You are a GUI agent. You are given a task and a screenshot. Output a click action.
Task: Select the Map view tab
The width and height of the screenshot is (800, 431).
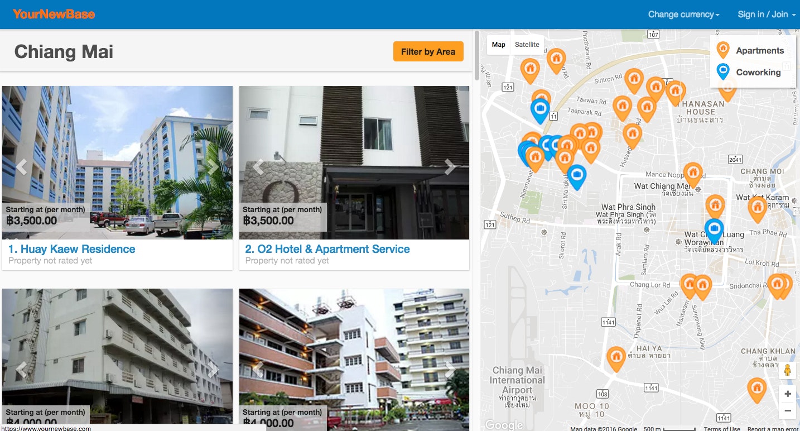499,45
